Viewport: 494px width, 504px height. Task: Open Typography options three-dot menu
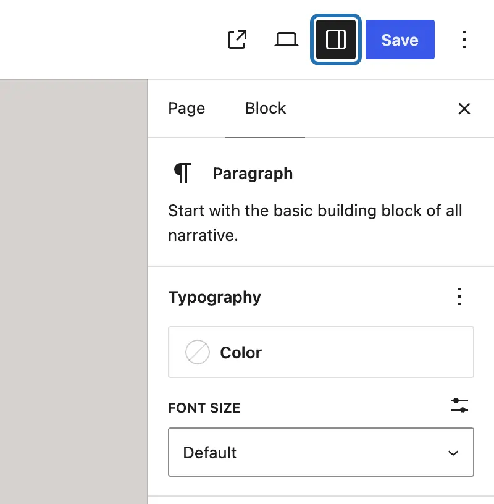(x=459, y=296)
